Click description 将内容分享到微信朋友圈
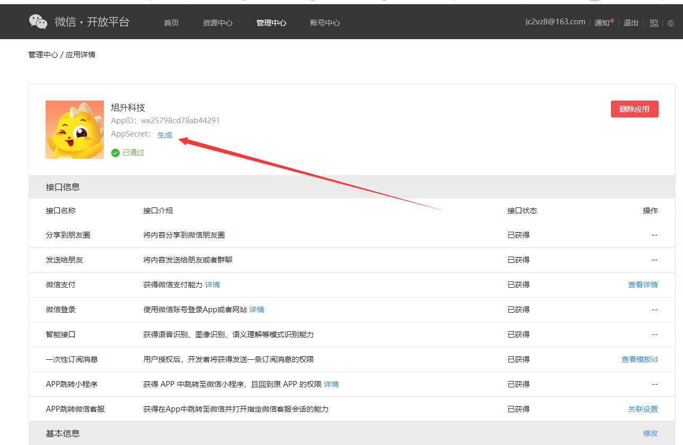This screenshot has width=683, height=445. [184, 235]
